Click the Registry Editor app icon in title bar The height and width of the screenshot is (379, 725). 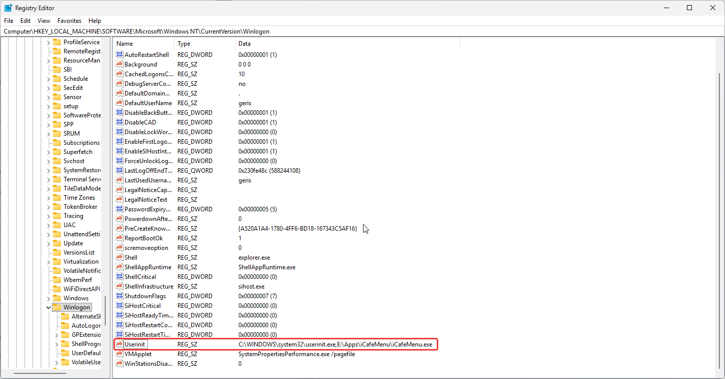point(8,8)
